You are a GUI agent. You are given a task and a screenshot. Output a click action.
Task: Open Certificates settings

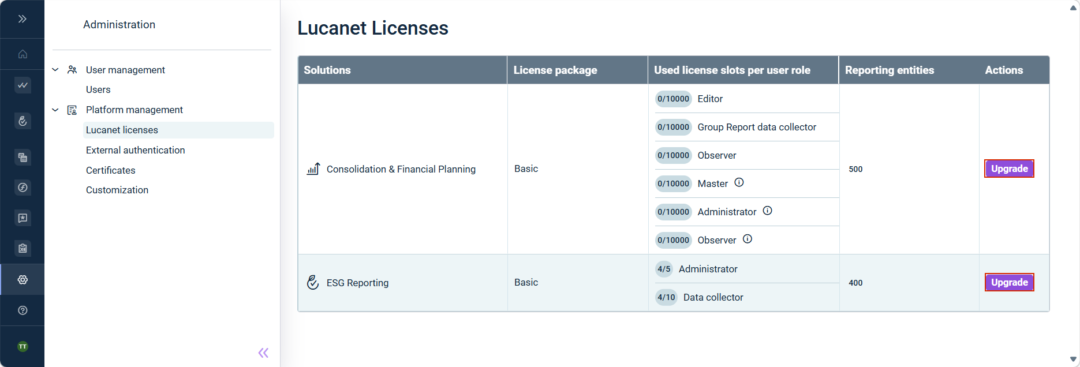[111, 170]
